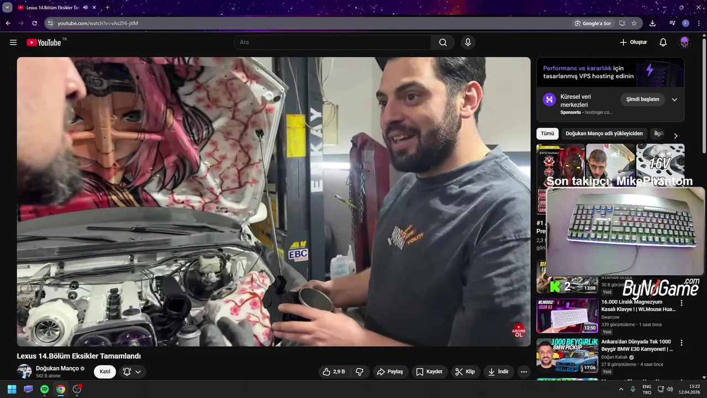Click the Şimdi başlatın ad button
Screen dimensions: 707x398
click(x=643, y=99)
